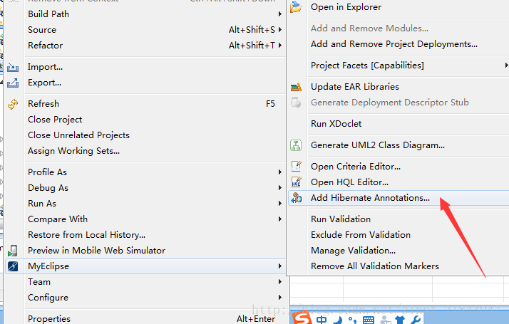
Task: Click the MyEclipse logo icon
Action: 13,266
